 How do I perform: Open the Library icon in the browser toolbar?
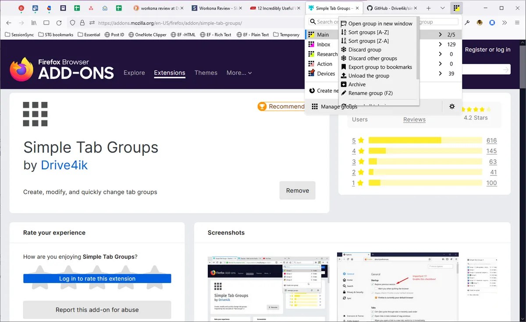point(34,23)
